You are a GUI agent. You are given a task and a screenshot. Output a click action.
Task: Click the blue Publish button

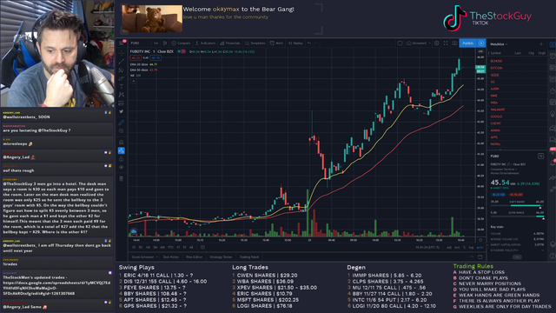(x=468, y=43)
